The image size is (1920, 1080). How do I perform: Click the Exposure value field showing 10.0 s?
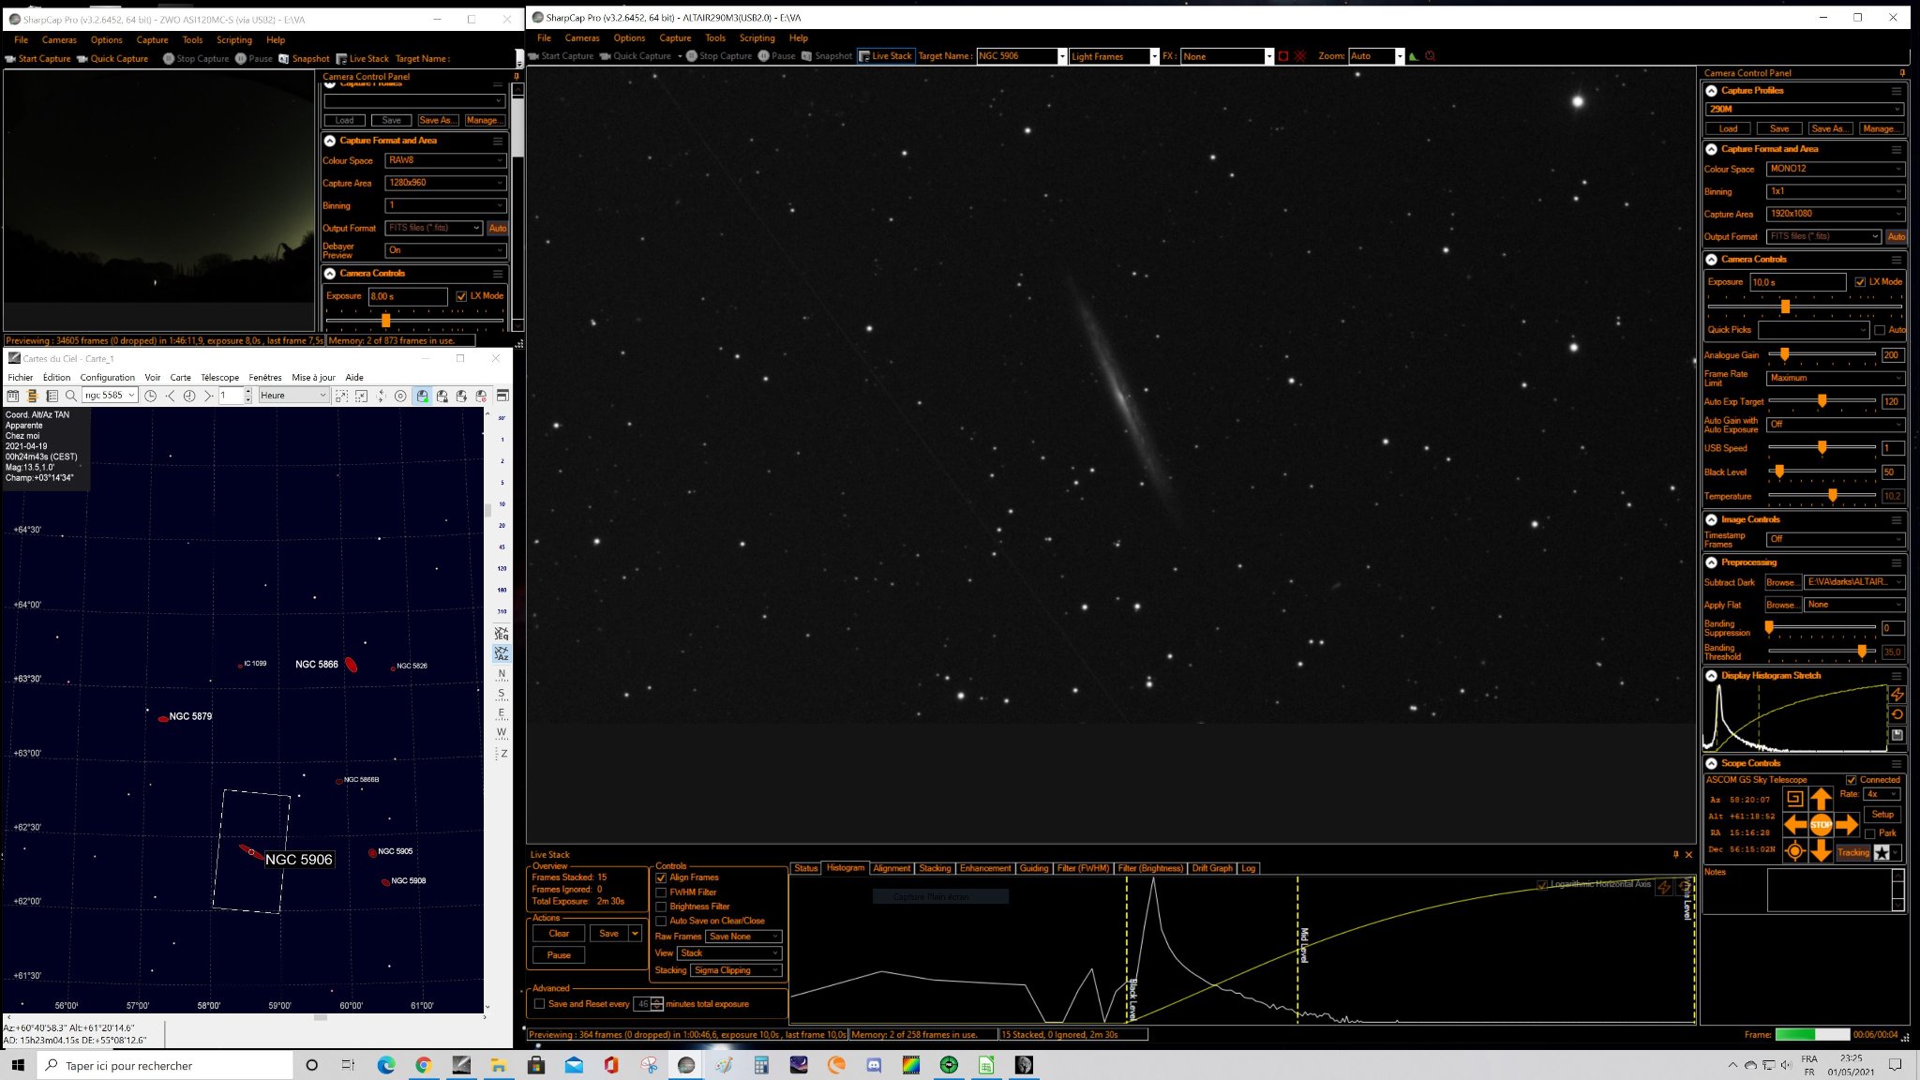pos(1798,282)
